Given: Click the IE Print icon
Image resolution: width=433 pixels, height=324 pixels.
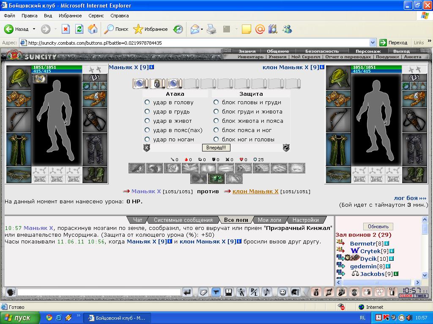Looking at the screenshot, I should (211, 29).
